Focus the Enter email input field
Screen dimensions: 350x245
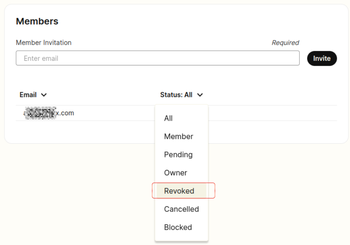click(157, 58)
